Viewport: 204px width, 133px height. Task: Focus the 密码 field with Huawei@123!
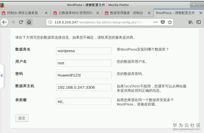[x=84, y=75]
